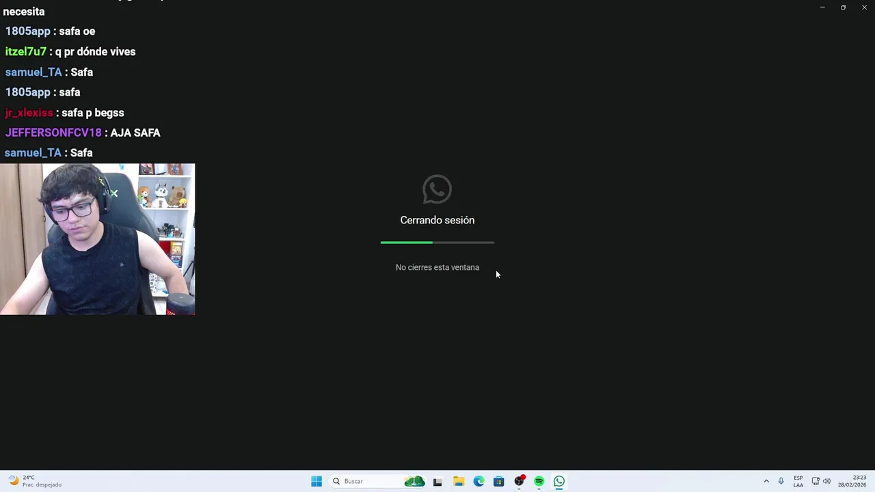Open the Windows Start menu

pyautogui.click(x=317, y=481)
